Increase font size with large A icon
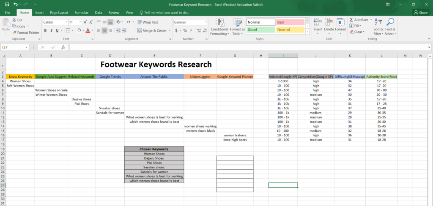 (x=85, y=22)
